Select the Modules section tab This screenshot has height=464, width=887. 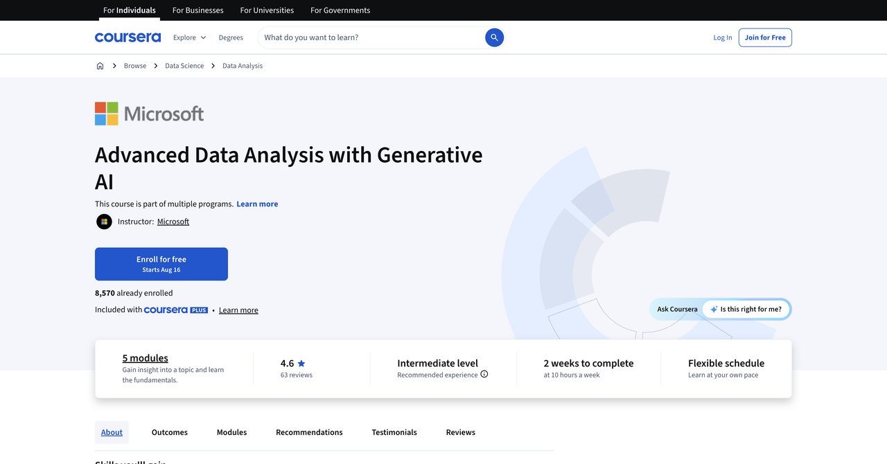click(231, 432)
